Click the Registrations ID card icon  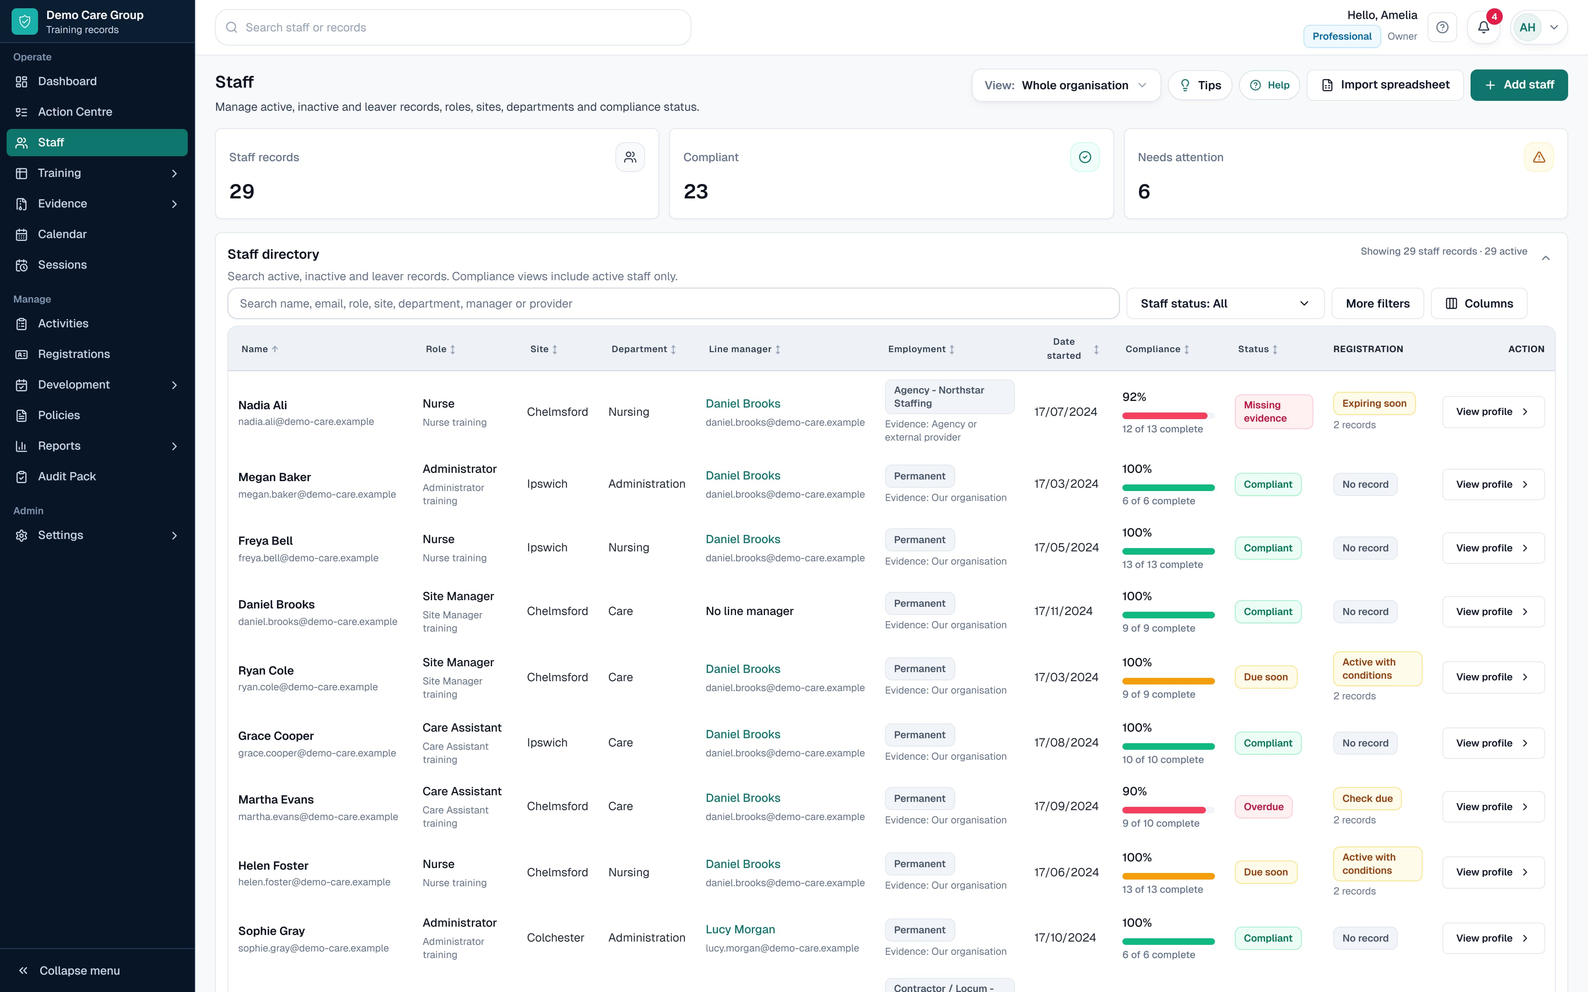point(22,354)
